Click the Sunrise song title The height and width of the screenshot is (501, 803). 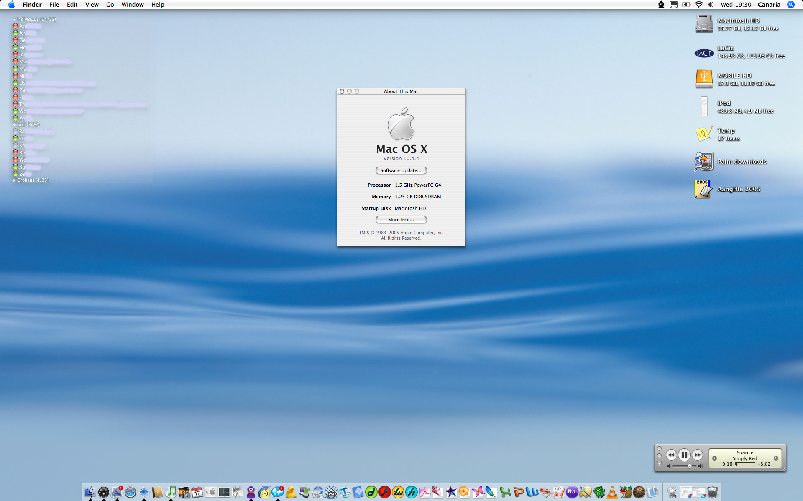point(745,453)
